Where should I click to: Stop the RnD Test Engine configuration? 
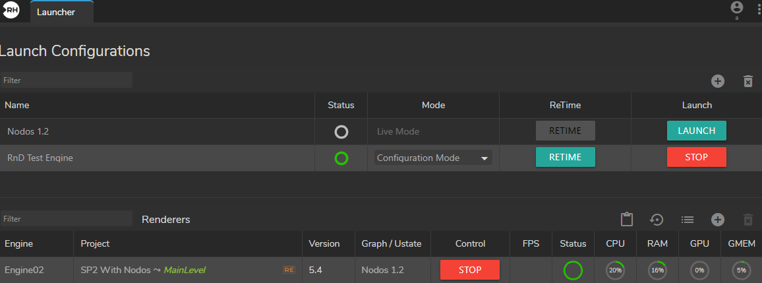pyautogui.click(x=696, y=158)
